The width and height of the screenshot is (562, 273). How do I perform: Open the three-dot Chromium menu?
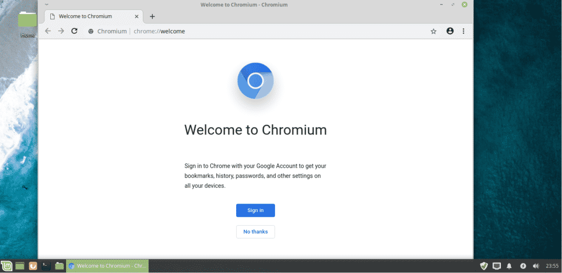463,31
